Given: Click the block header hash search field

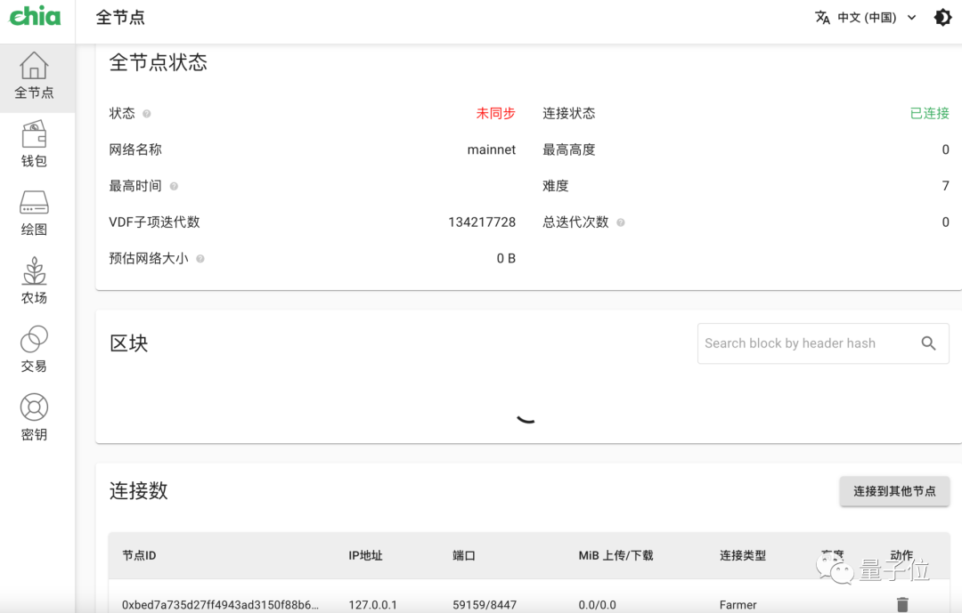Looking at the screenshot, I should click(802, 343).
